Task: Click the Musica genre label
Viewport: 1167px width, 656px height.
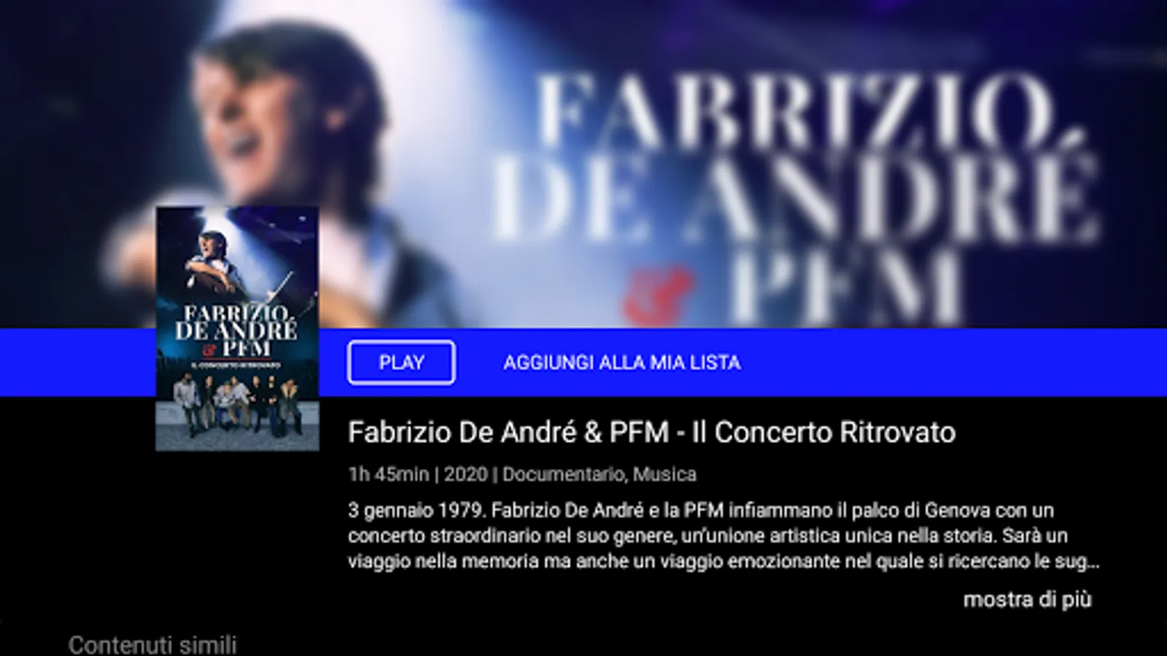Action: pyautogui.click(x=664, y=475)
